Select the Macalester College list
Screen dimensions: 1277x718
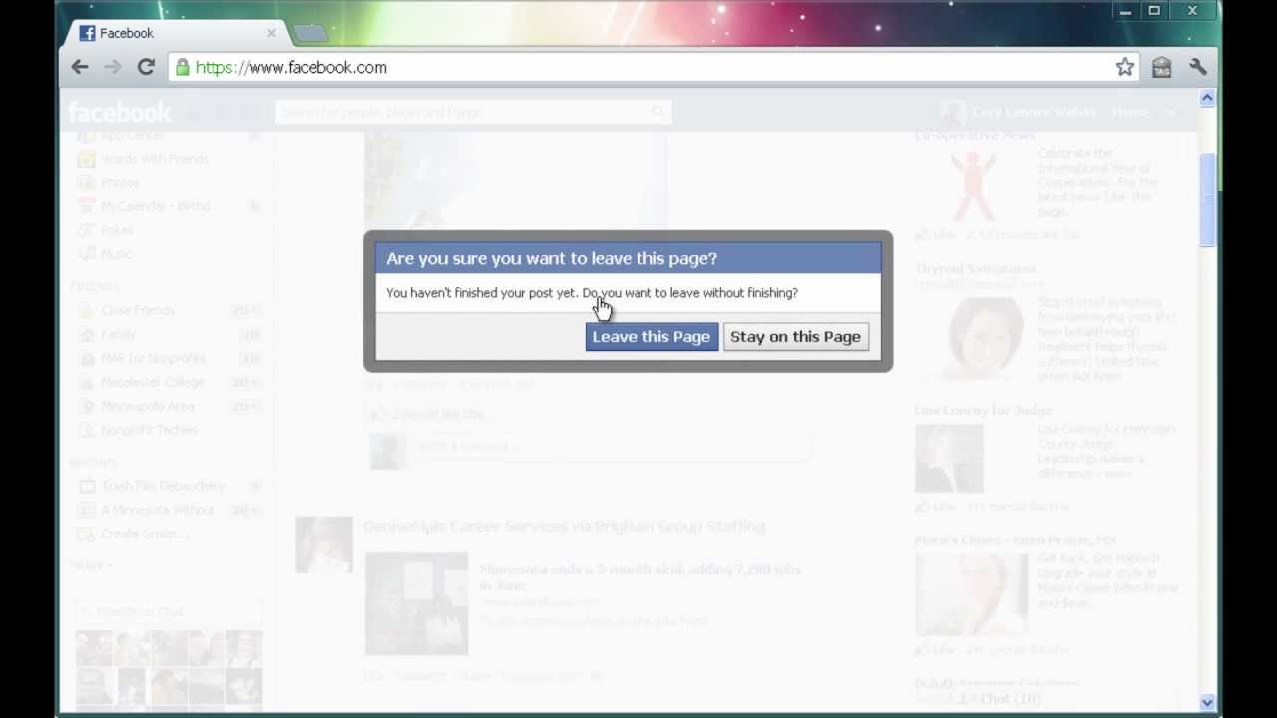[152, 382]
